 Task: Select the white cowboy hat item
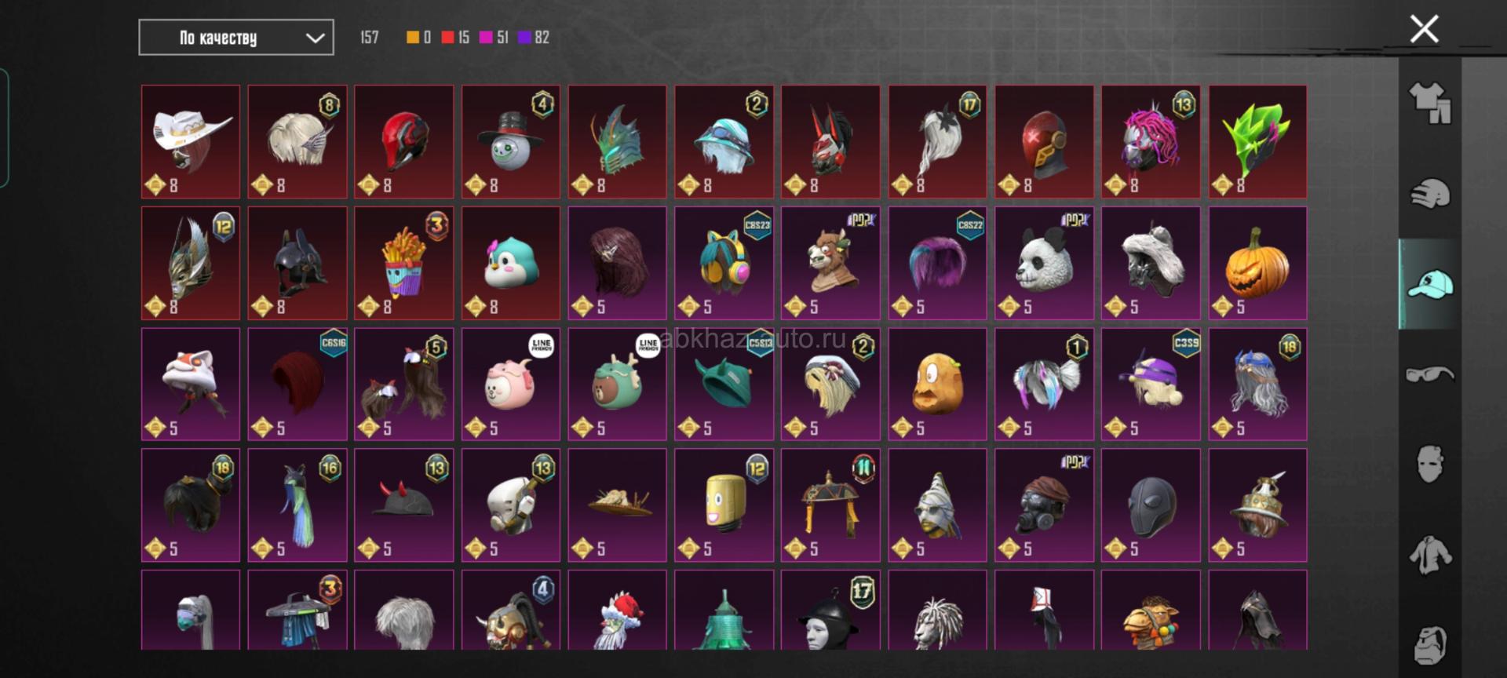pos(191,141)
